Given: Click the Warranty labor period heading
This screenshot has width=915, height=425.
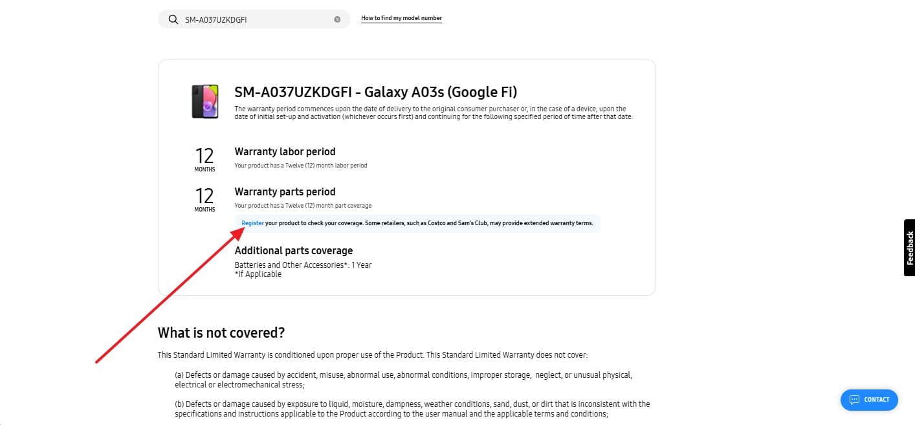Looking at the screenshot, I should pyautogui.click(x=285, y=151).
